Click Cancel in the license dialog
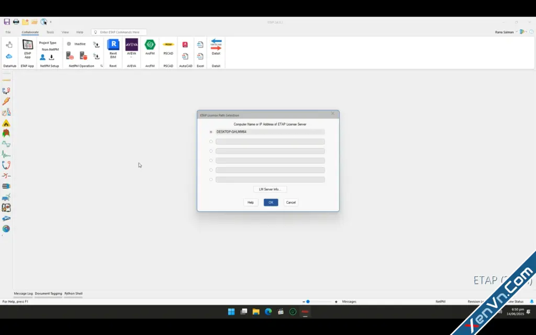The width and height of the screenshot is (536, 335). (291, 203)
